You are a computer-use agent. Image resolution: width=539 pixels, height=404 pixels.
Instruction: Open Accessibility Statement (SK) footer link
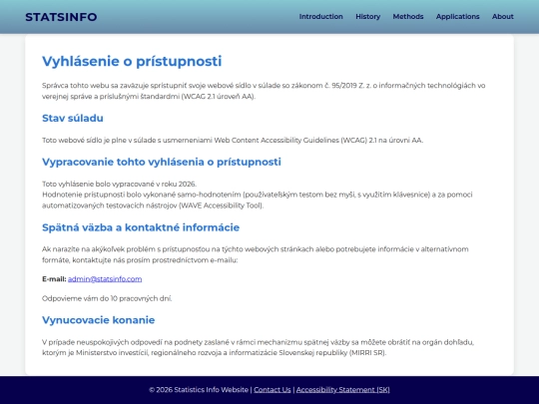pos(342,390)
